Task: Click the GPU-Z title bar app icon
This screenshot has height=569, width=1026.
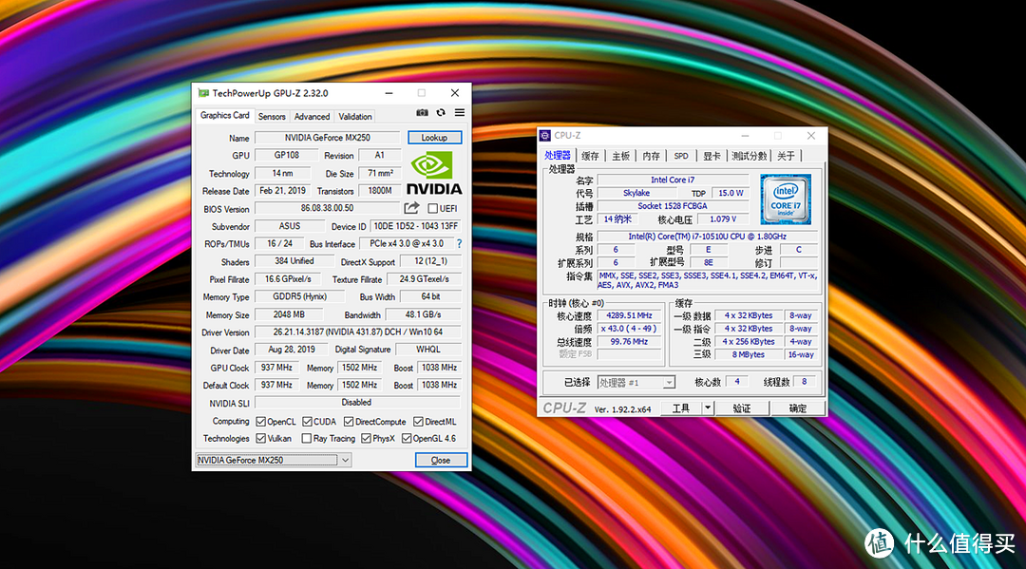Action: tap(203, 93)
